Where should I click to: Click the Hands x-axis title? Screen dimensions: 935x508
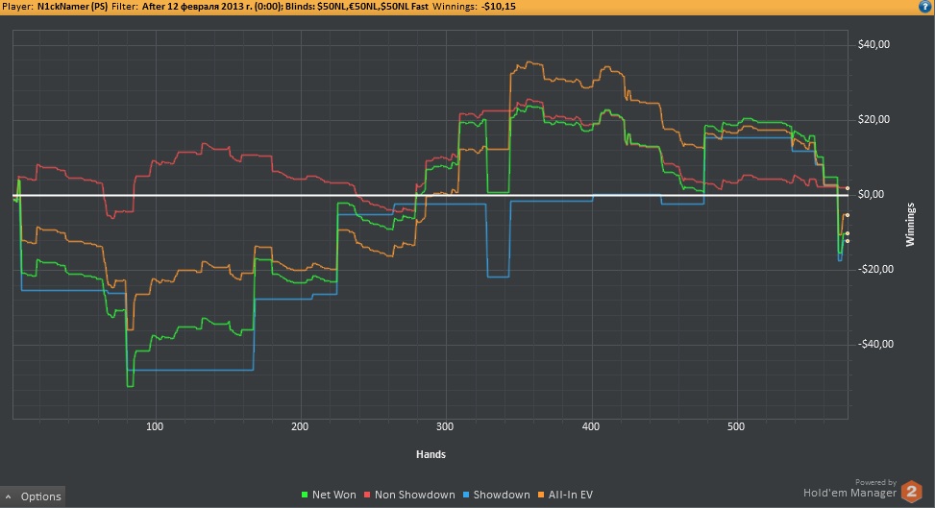[x=426, y=454]
